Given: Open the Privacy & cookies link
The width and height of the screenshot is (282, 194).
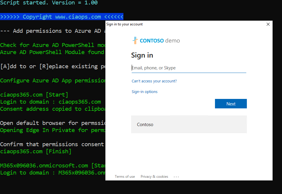Looking at the screenshot, I should (154, 177).
